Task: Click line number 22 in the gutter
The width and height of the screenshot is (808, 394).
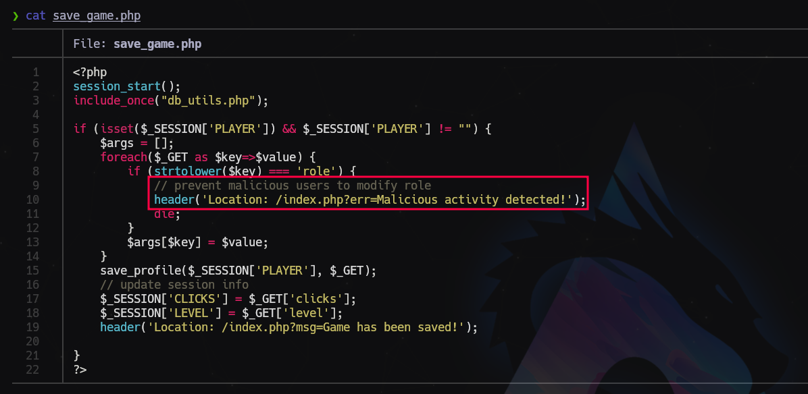Action: pyautogui.click(x=32, y=370)
